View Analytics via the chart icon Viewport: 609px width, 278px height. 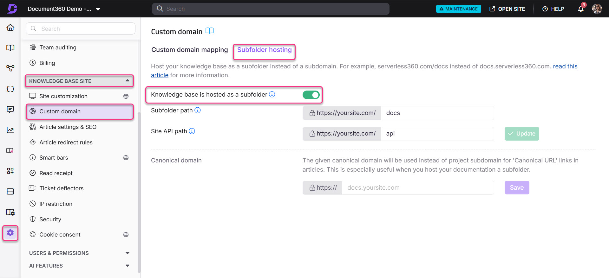coord(10,130)
